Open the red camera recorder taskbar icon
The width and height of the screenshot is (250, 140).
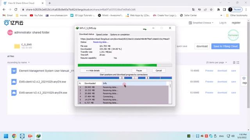click(30, 136)
